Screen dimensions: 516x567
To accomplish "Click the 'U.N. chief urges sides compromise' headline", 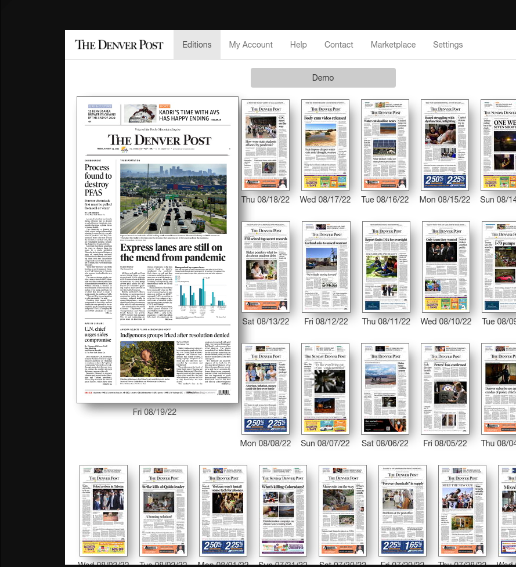I will [98, 334].
